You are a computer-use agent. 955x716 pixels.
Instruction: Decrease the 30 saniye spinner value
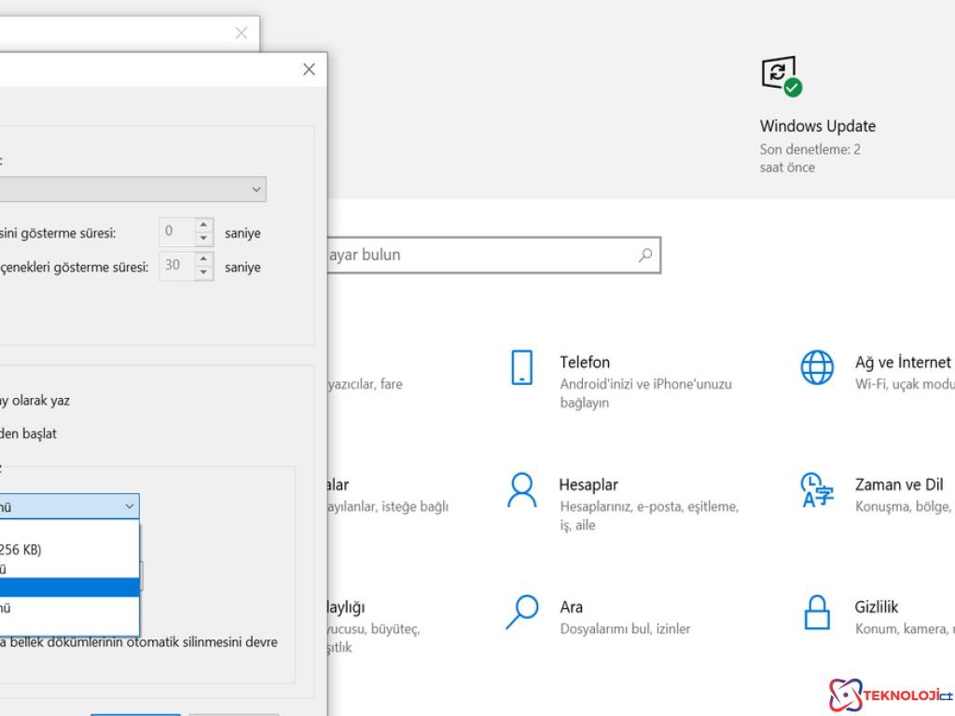pyautogui.click(x=204, y=273)
